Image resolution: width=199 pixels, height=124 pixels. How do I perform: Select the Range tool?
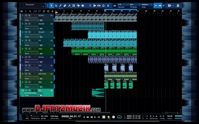(x=56, y=6)
